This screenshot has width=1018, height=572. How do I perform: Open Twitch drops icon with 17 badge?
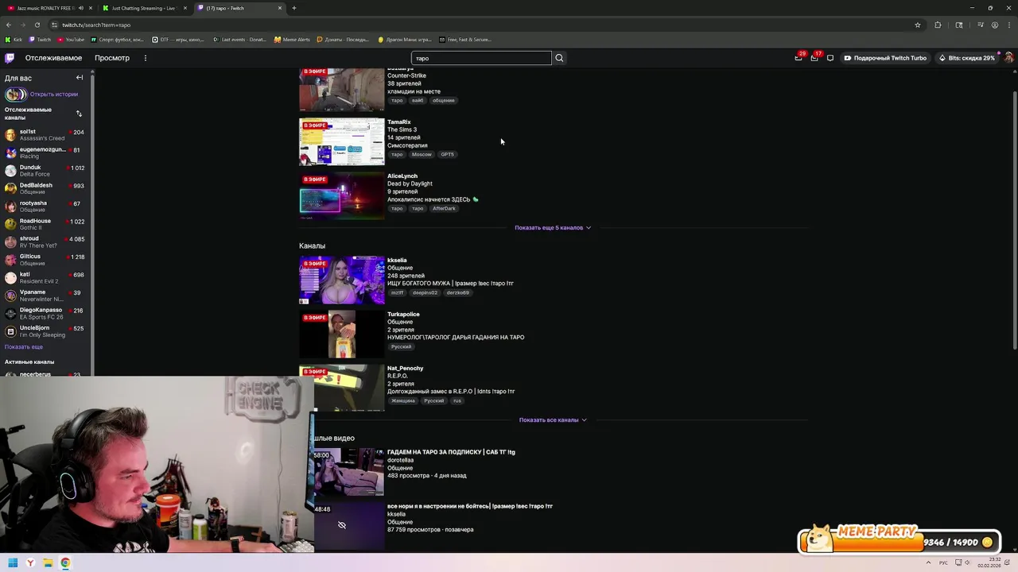814,58
